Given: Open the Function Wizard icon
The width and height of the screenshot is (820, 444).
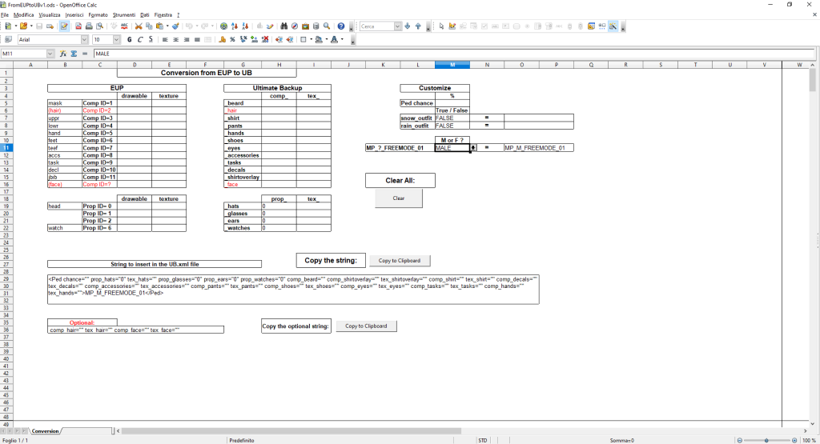Looking at the screenshot, I should (x=62, y=54).
